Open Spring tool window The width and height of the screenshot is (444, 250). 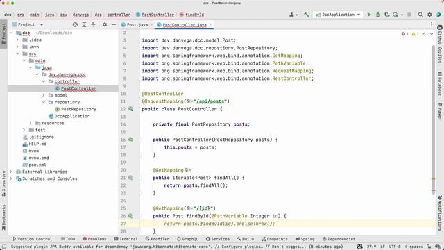coord(305,239)
